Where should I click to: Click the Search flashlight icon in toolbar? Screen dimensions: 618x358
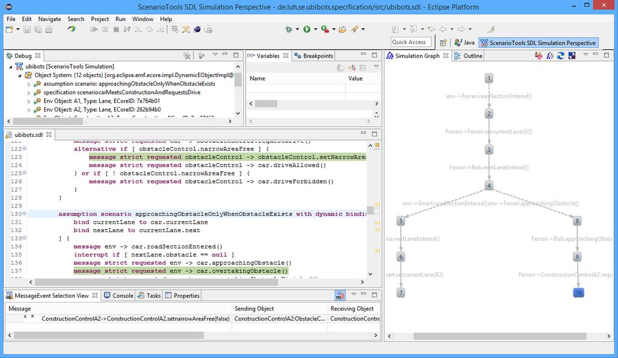tap(354, 29)
